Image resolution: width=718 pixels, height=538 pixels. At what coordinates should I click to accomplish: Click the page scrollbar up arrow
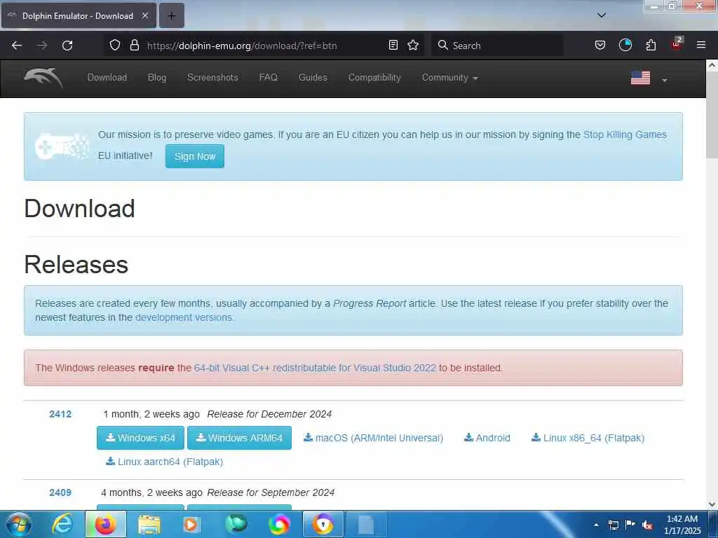pos(712,65)
